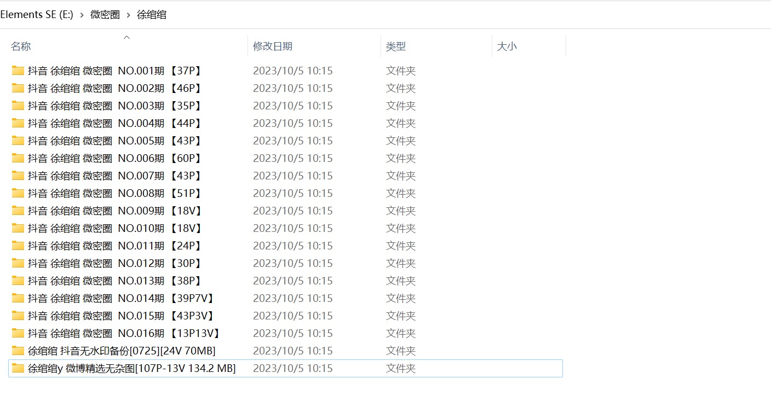
Task: Select folder name NO.003期 【35P】
Action: pos(115,106)
